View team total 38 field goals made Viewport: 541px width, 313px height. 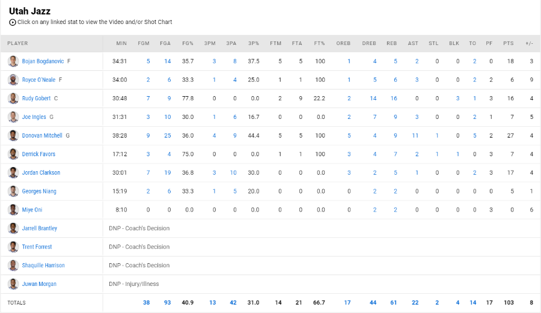(146, 303)
